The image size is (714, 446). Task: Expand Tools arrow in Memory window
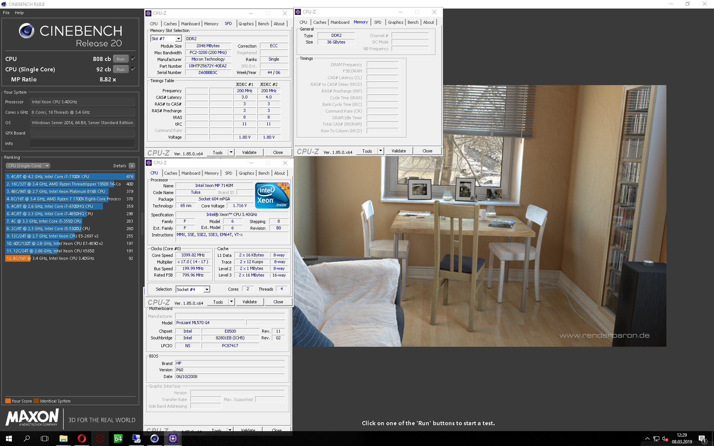click(380, 151)
